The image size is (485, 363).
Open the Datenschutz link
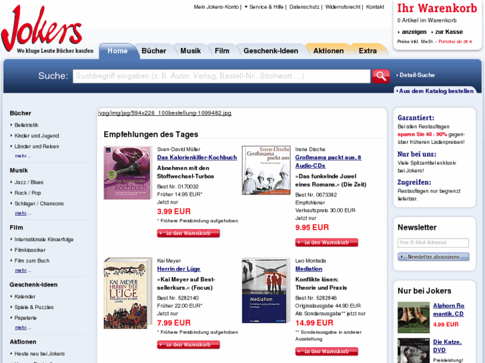point(304,7)
